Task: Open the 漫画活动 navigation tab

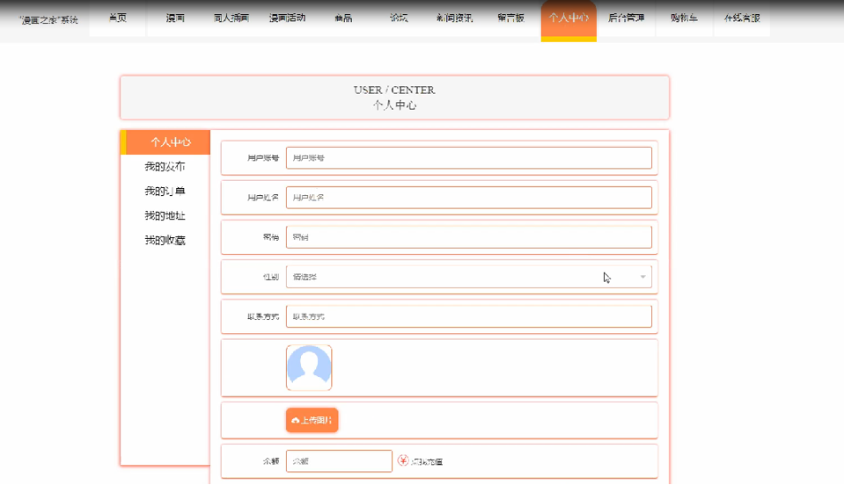Action: click(x=288, y=18)
